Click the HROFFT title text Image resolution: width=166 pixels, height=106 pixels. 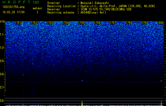(16, 2)
